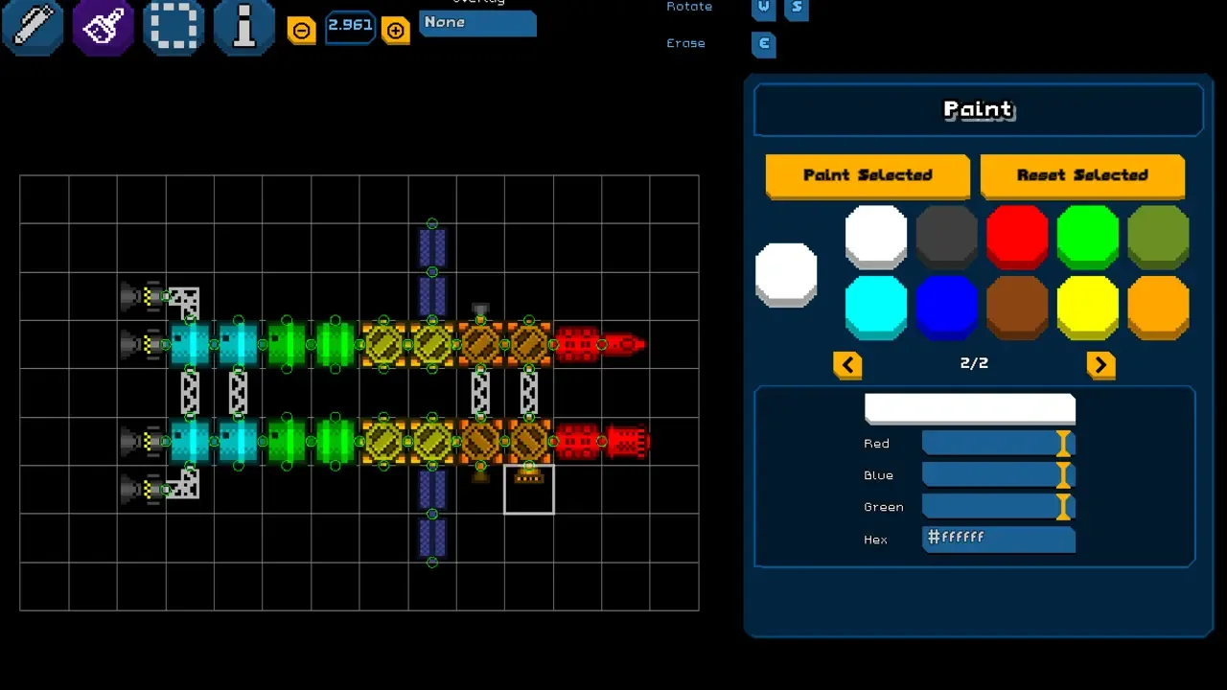The height and width of the screenshot is (690, 1227).
Task: Click the red nose cone on top rocket
Action: (x=624, y=344)
